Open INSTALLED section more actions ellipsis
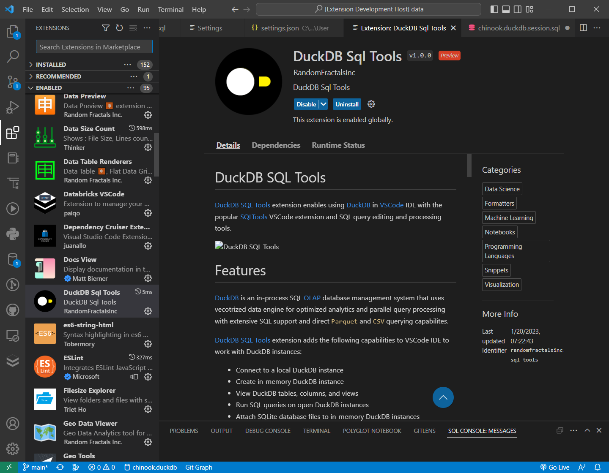Screen dimensions: 609x473 [127, 65]
